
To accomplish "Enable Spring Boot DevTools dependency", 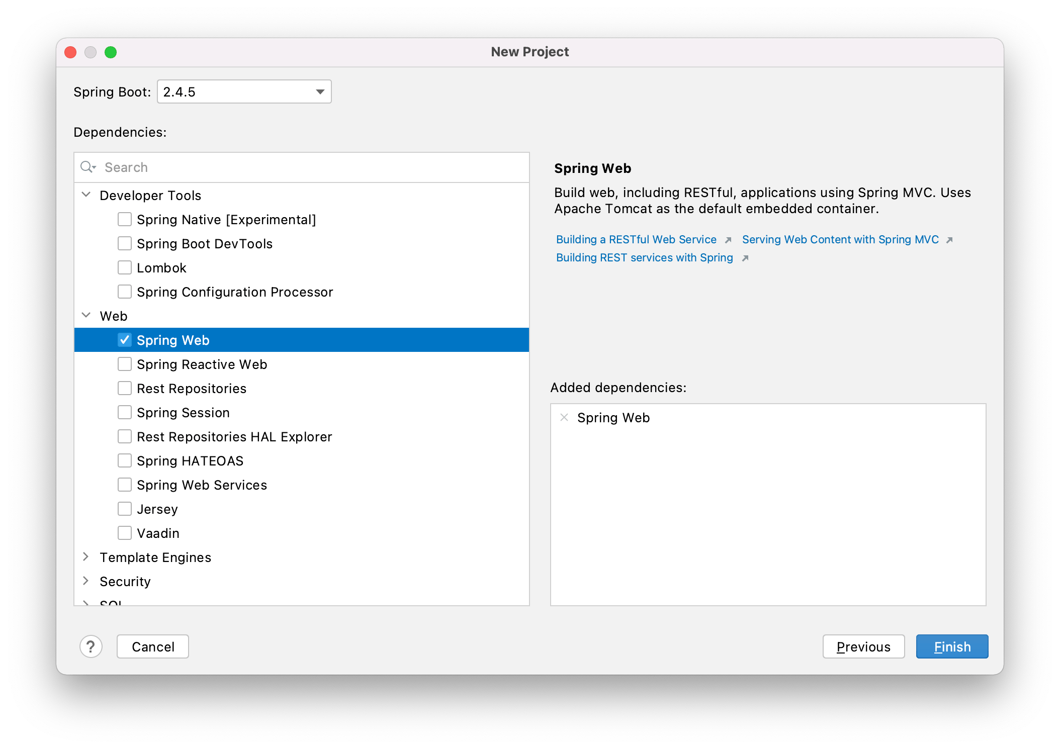I will [x=125, y=242].
